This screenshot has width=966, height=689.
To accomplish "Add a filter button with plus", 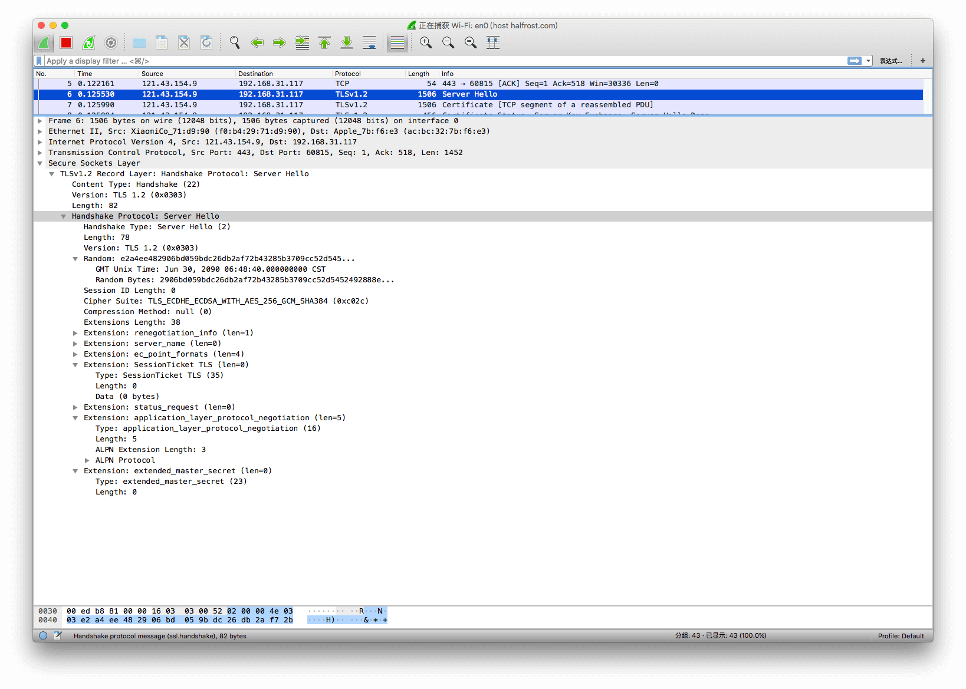I will click(923, 61).
